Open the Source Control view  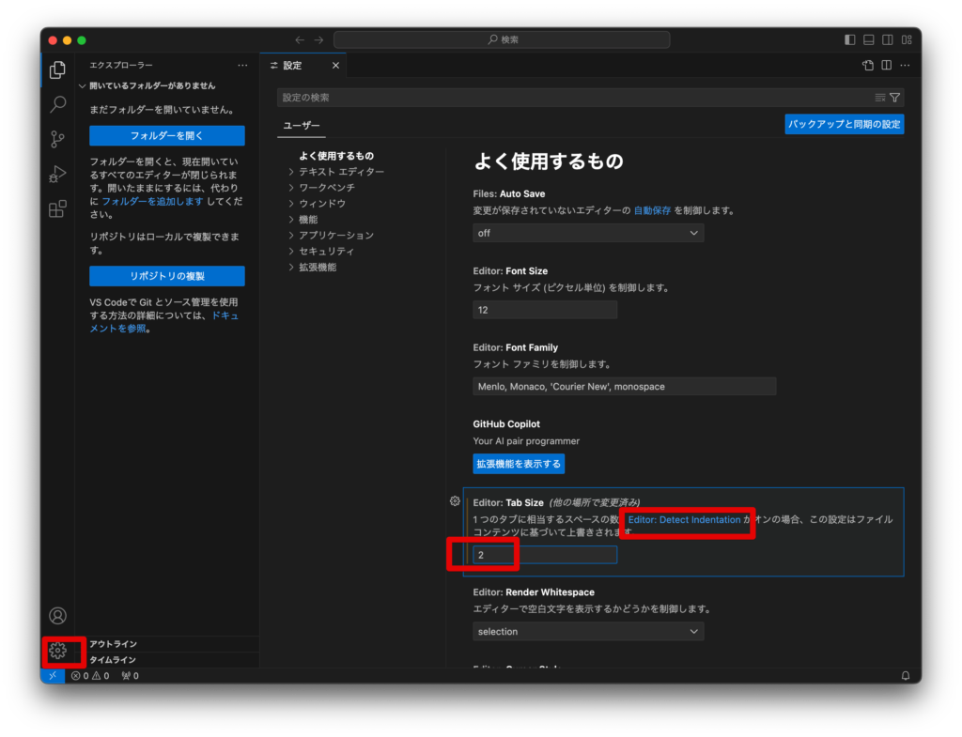click(x=57, y=139)
